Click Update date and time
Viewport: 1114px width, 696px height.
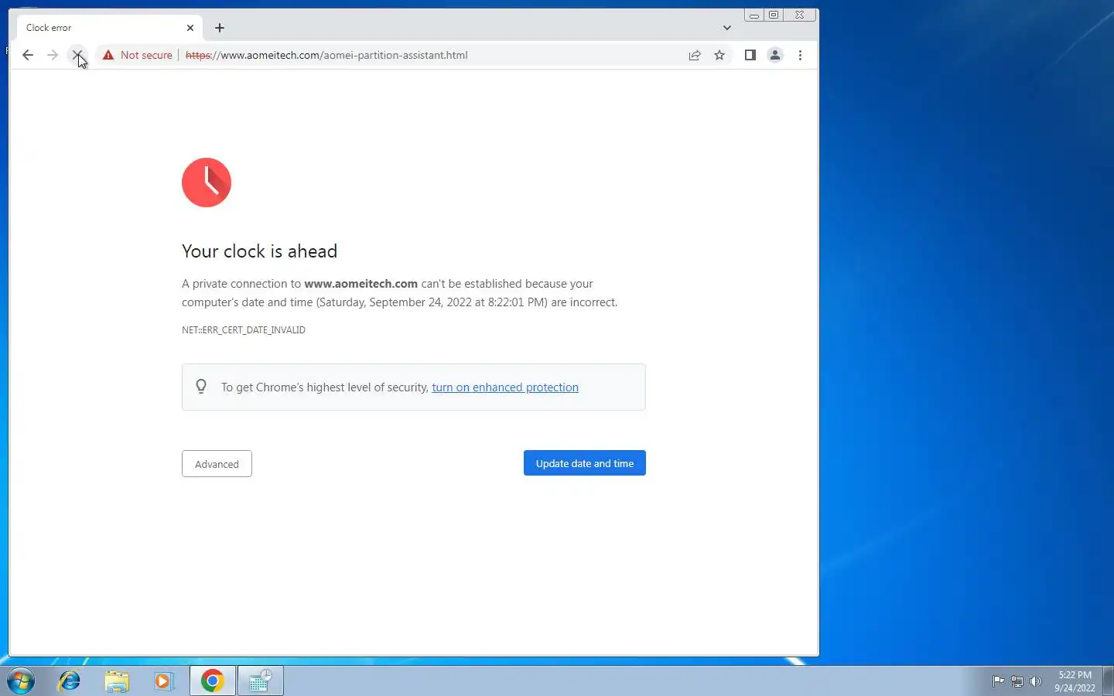(x=585, y=463)
